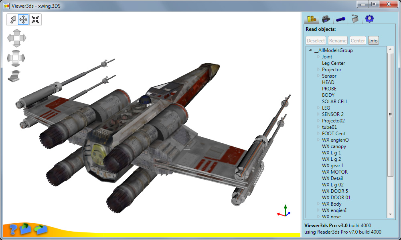Select the BODY object

point(328,95)
